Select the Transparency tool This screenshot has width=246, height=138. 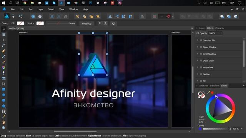(x=3, y=73)
